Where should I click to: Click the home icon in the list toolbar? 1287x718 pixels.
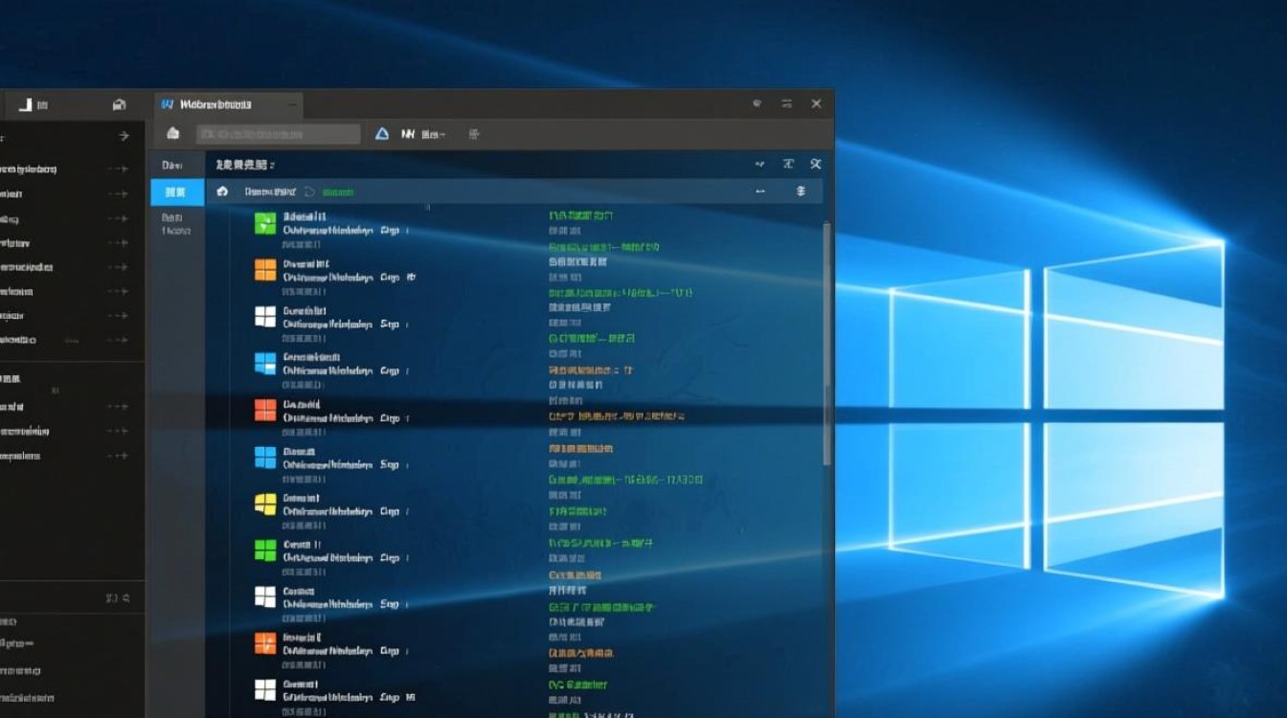[x=222, y=191]
